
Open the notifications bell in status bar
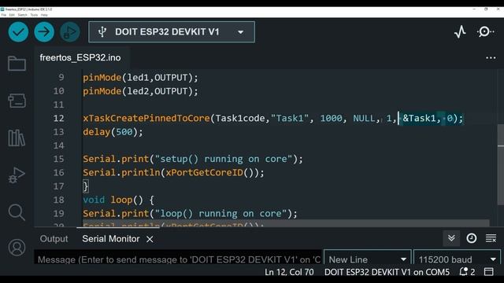pos(467,272)
